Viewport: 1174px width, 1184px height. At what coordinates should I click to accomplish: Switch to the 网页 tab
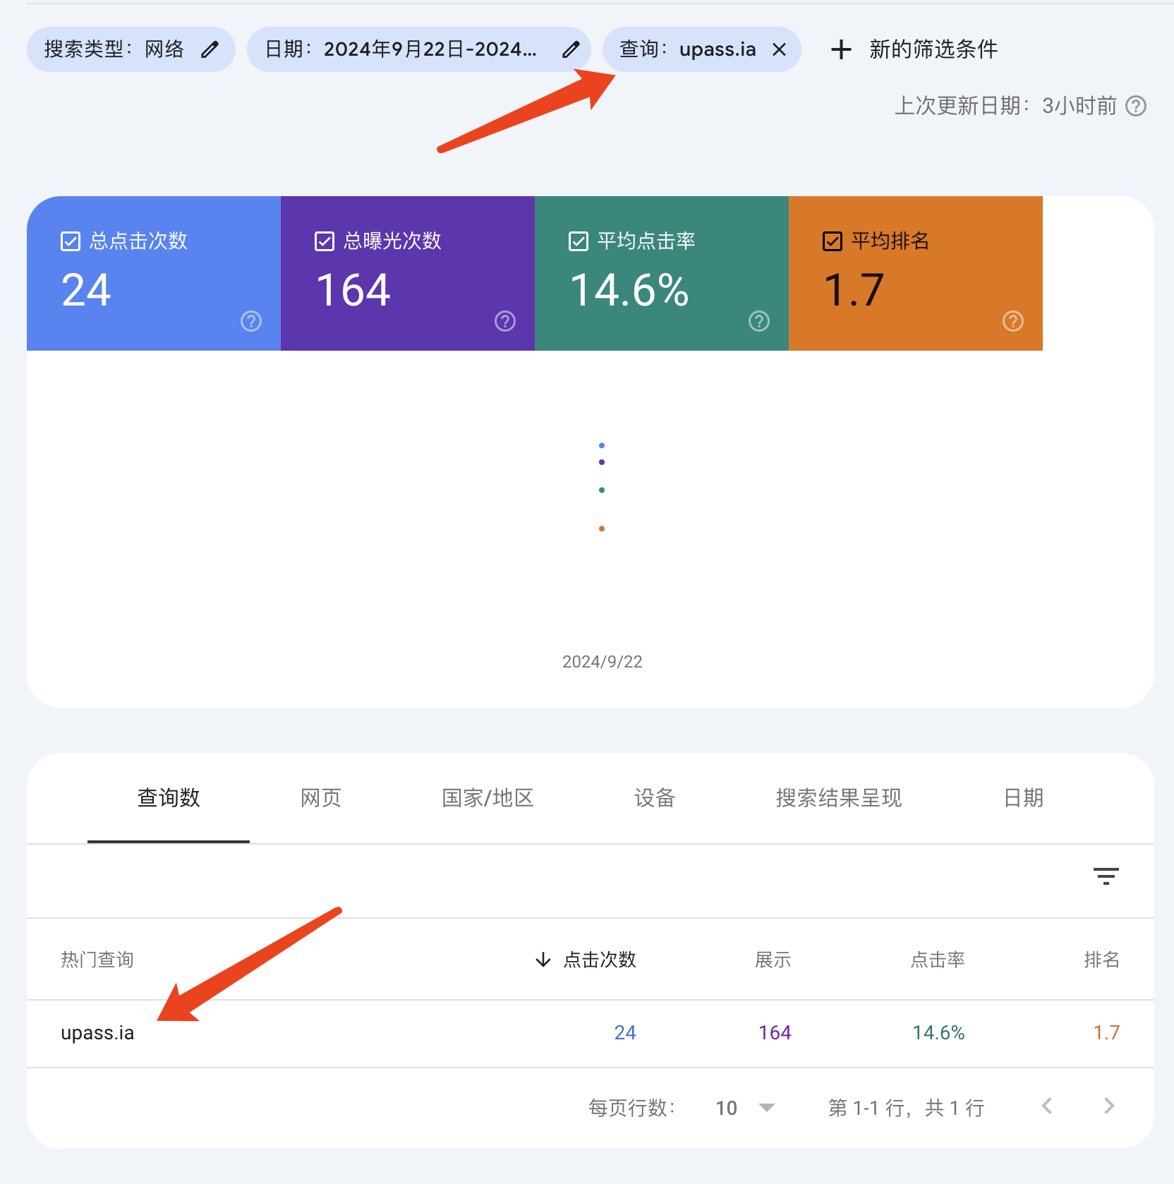pos(321,798)
